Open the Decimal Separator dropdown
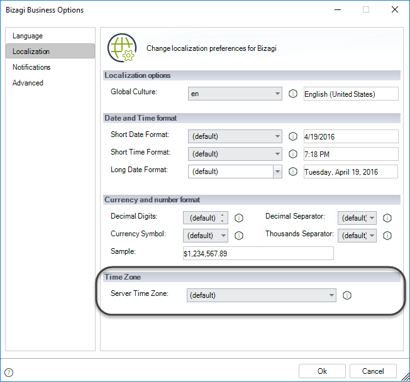Screen dimensions: 410x382 click(357, 218)
